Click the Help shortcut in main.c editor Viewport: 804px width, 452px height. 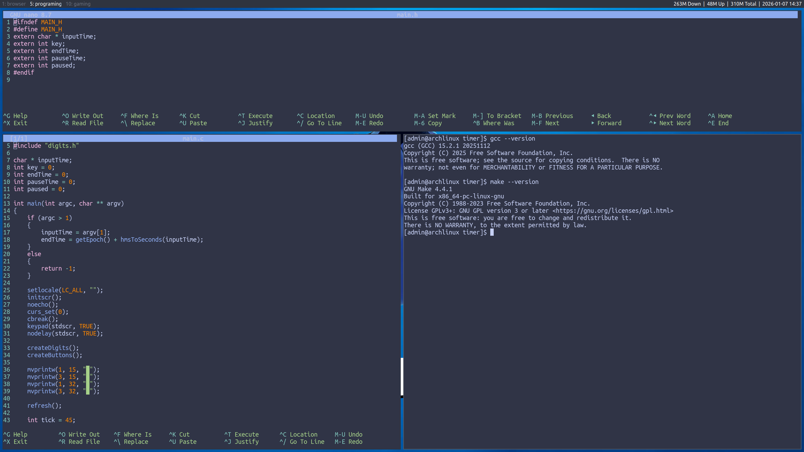tap(15, 434)
